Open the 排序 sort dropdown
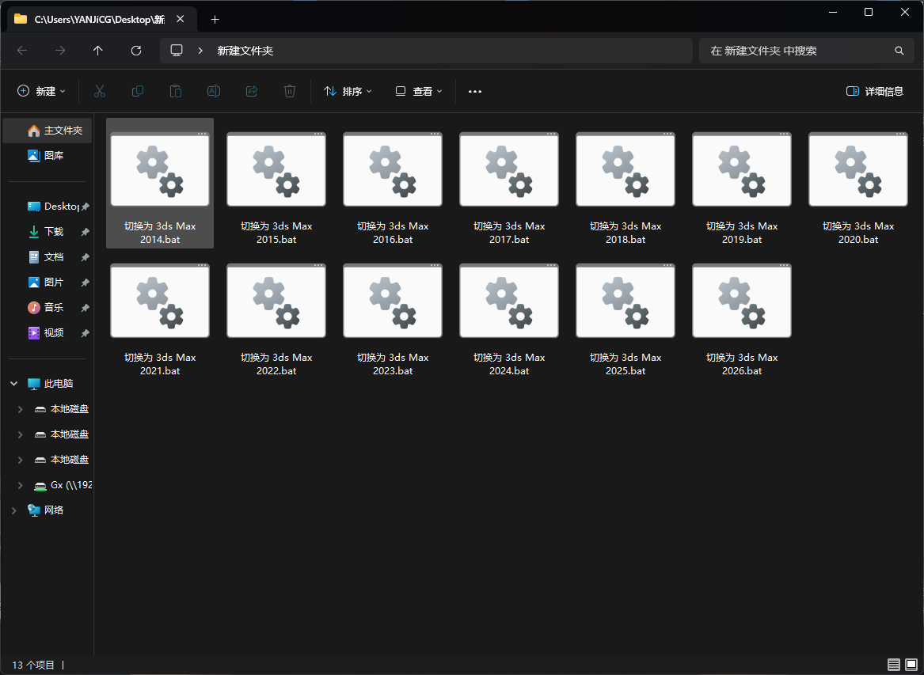The width and height of the screenshot is (924, 675). pos(348,92)
